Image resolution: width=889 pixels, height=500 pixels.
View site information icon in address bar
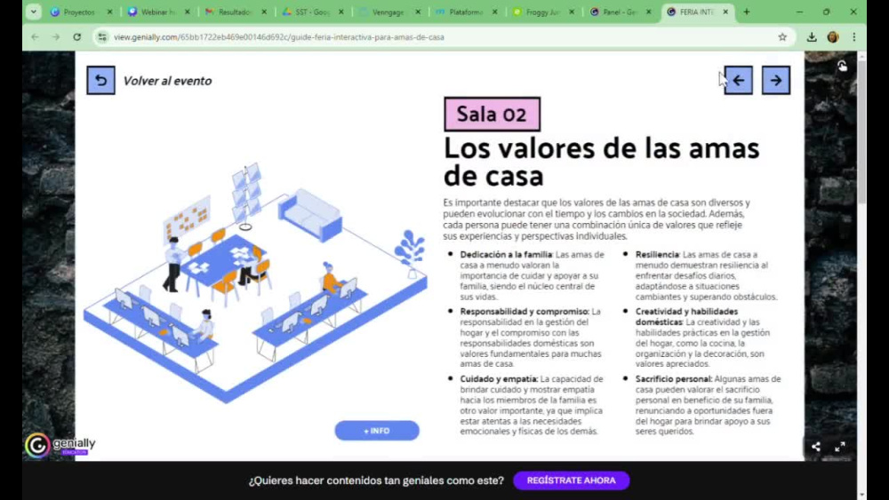(102, 37)
